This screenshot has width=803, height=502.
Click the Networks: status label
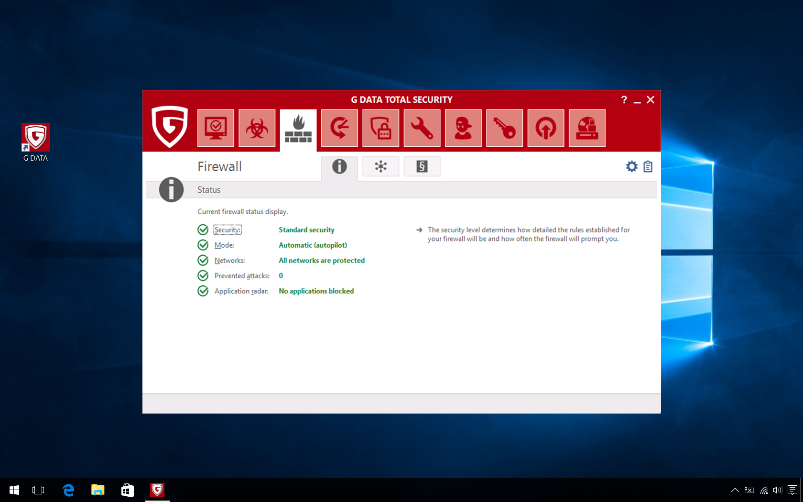pos(230,261)
